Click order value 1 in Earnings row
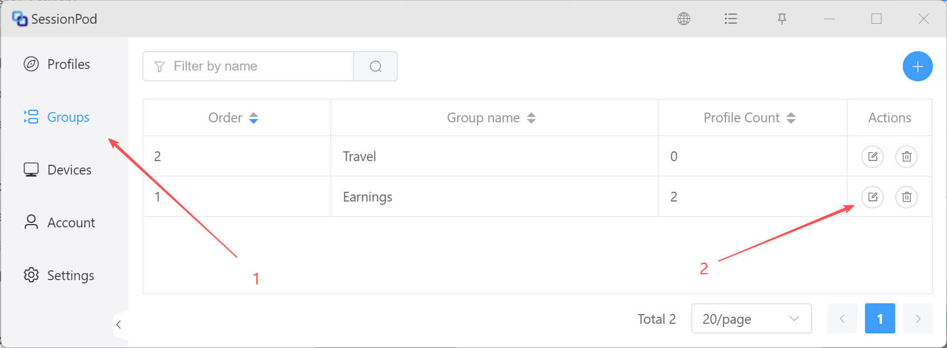947x348 pixels. [158, 197]
